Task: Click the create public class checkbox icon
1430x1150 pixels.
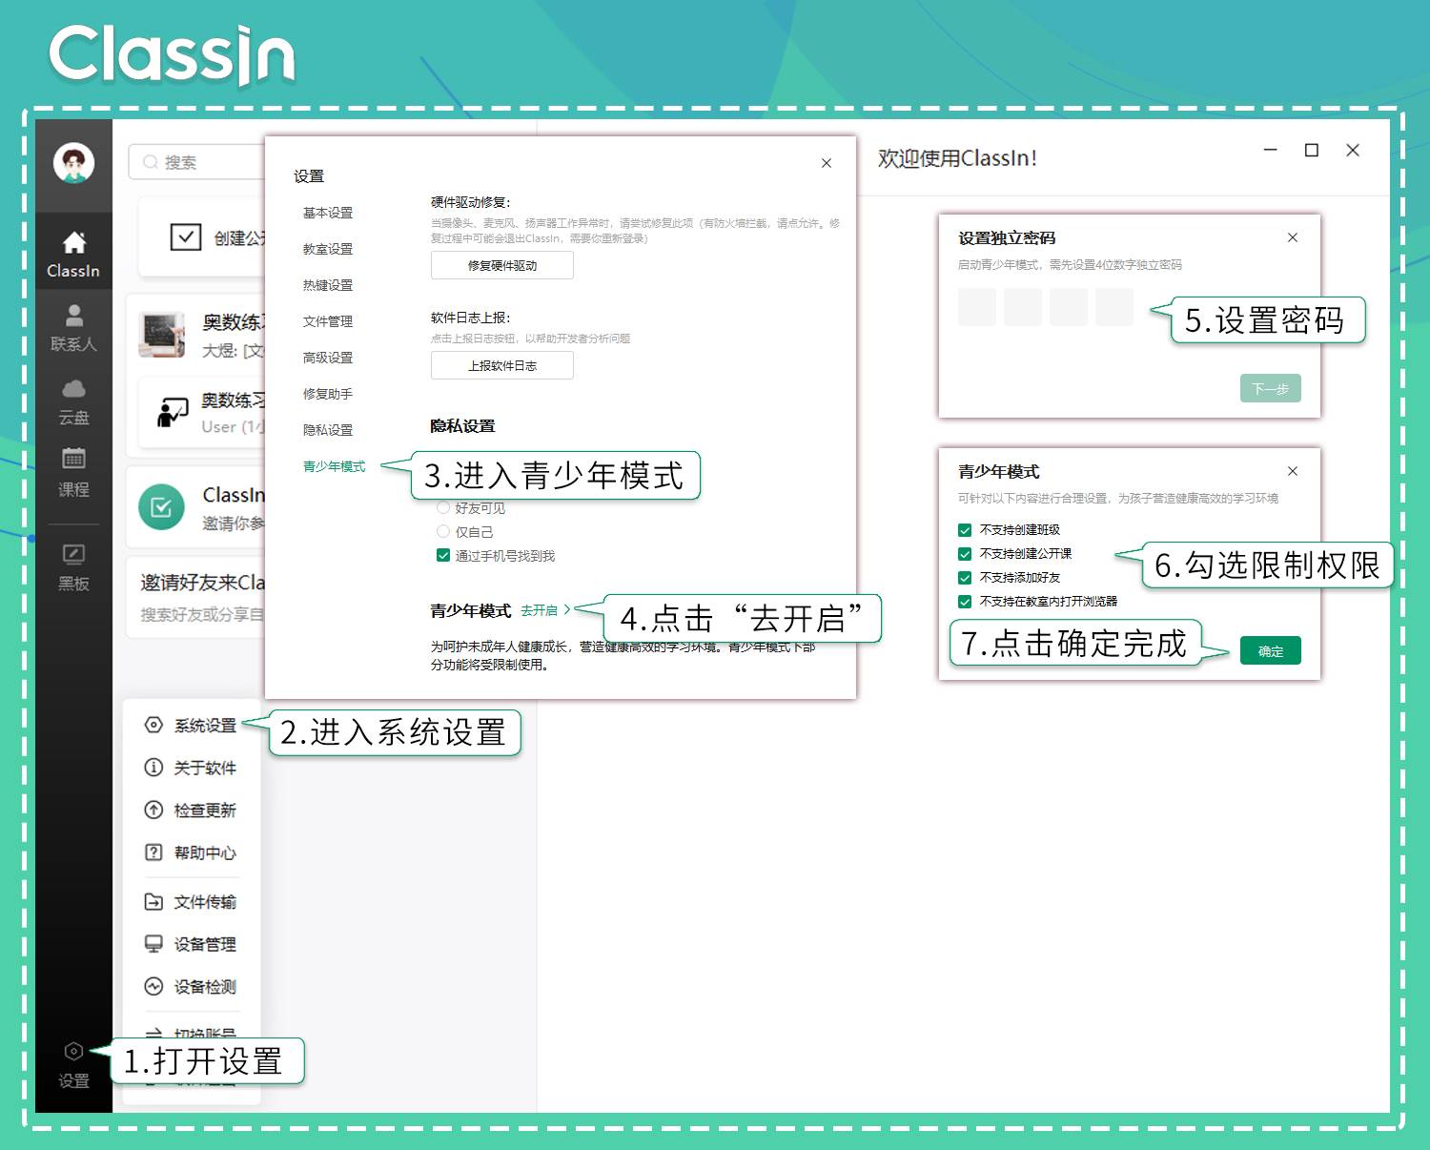Action: (x=185, y=236)
